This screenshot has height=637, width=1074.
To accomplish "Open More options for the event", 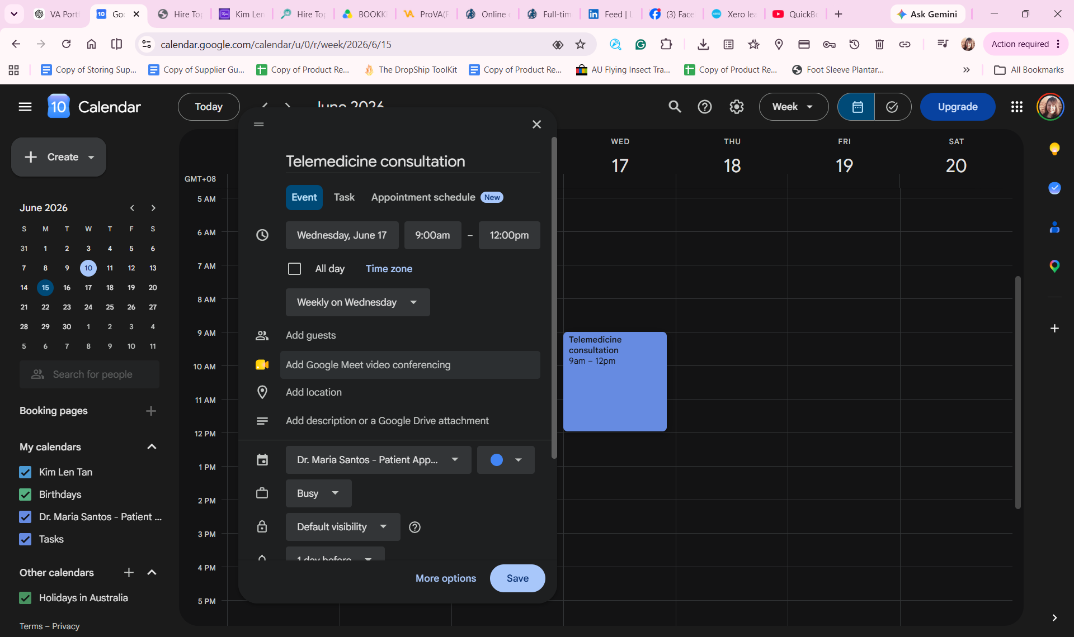I will point(446,578).
